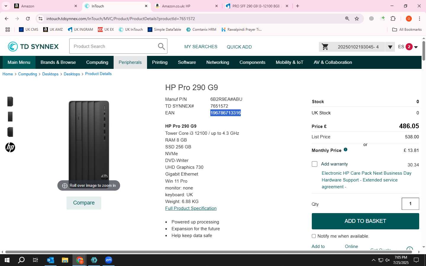Screen dimensions: 426x266
Task: Open the Main Menu tab
Action: click(19, 62)
